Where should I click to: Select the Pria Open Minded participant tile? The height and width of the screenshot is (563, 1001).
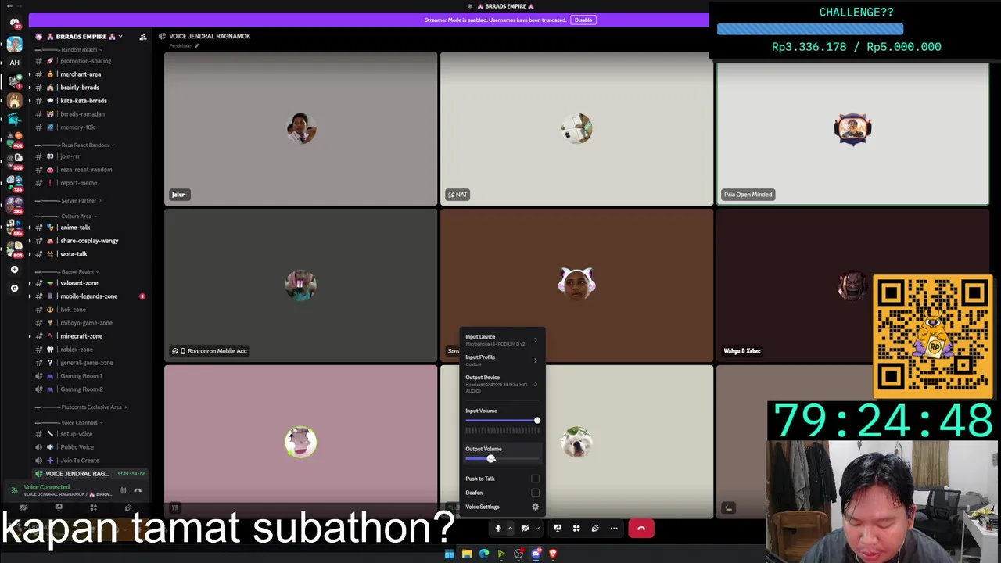click(852, 134)
